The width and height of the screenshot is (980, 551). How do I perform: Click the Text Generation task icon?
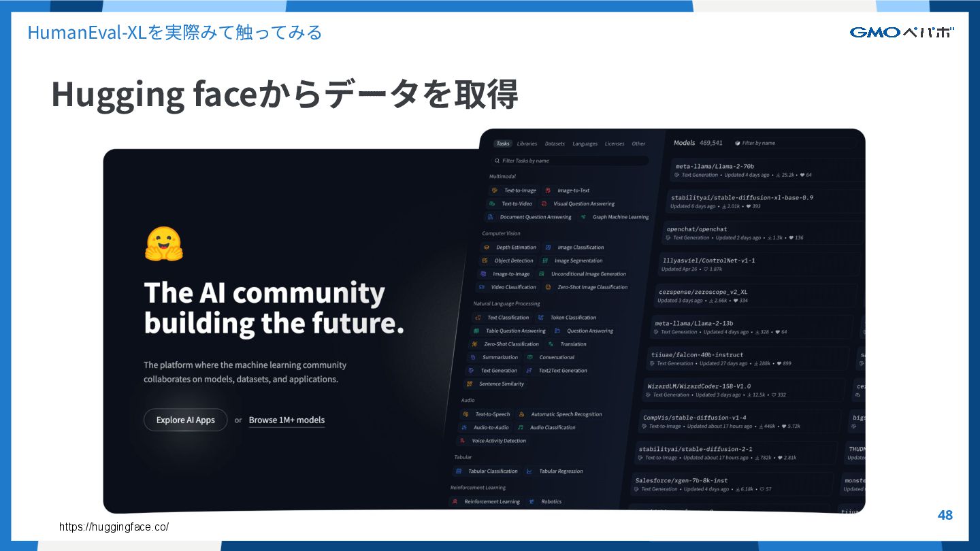click(x=471, y=371)
